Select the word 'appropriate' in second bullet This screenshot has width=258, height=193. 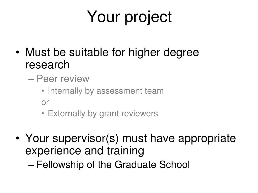click(207, 139)
